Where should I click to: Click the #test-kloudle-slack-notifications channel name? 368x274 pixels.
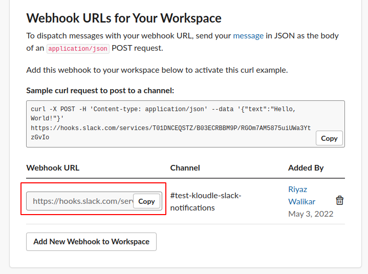[206, 201]
